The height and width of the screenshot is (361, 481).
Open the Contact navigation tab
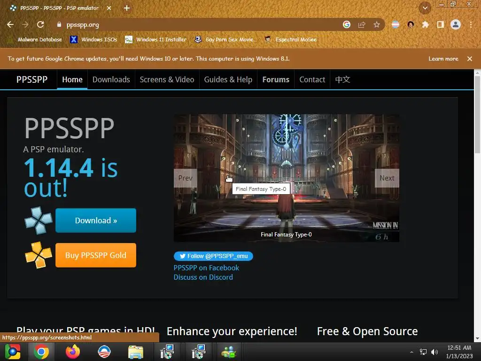point(312,79)
